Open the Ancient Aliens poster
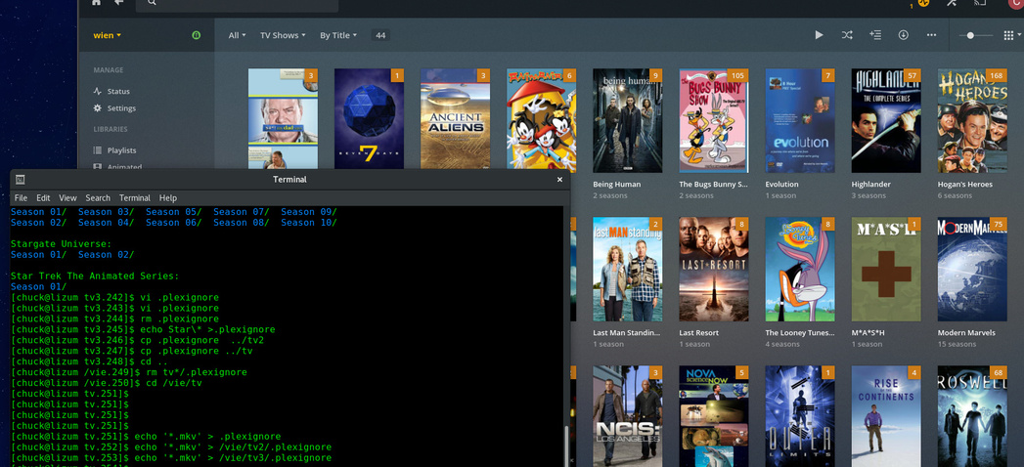 pyautogui.click(x=455, y=119)
